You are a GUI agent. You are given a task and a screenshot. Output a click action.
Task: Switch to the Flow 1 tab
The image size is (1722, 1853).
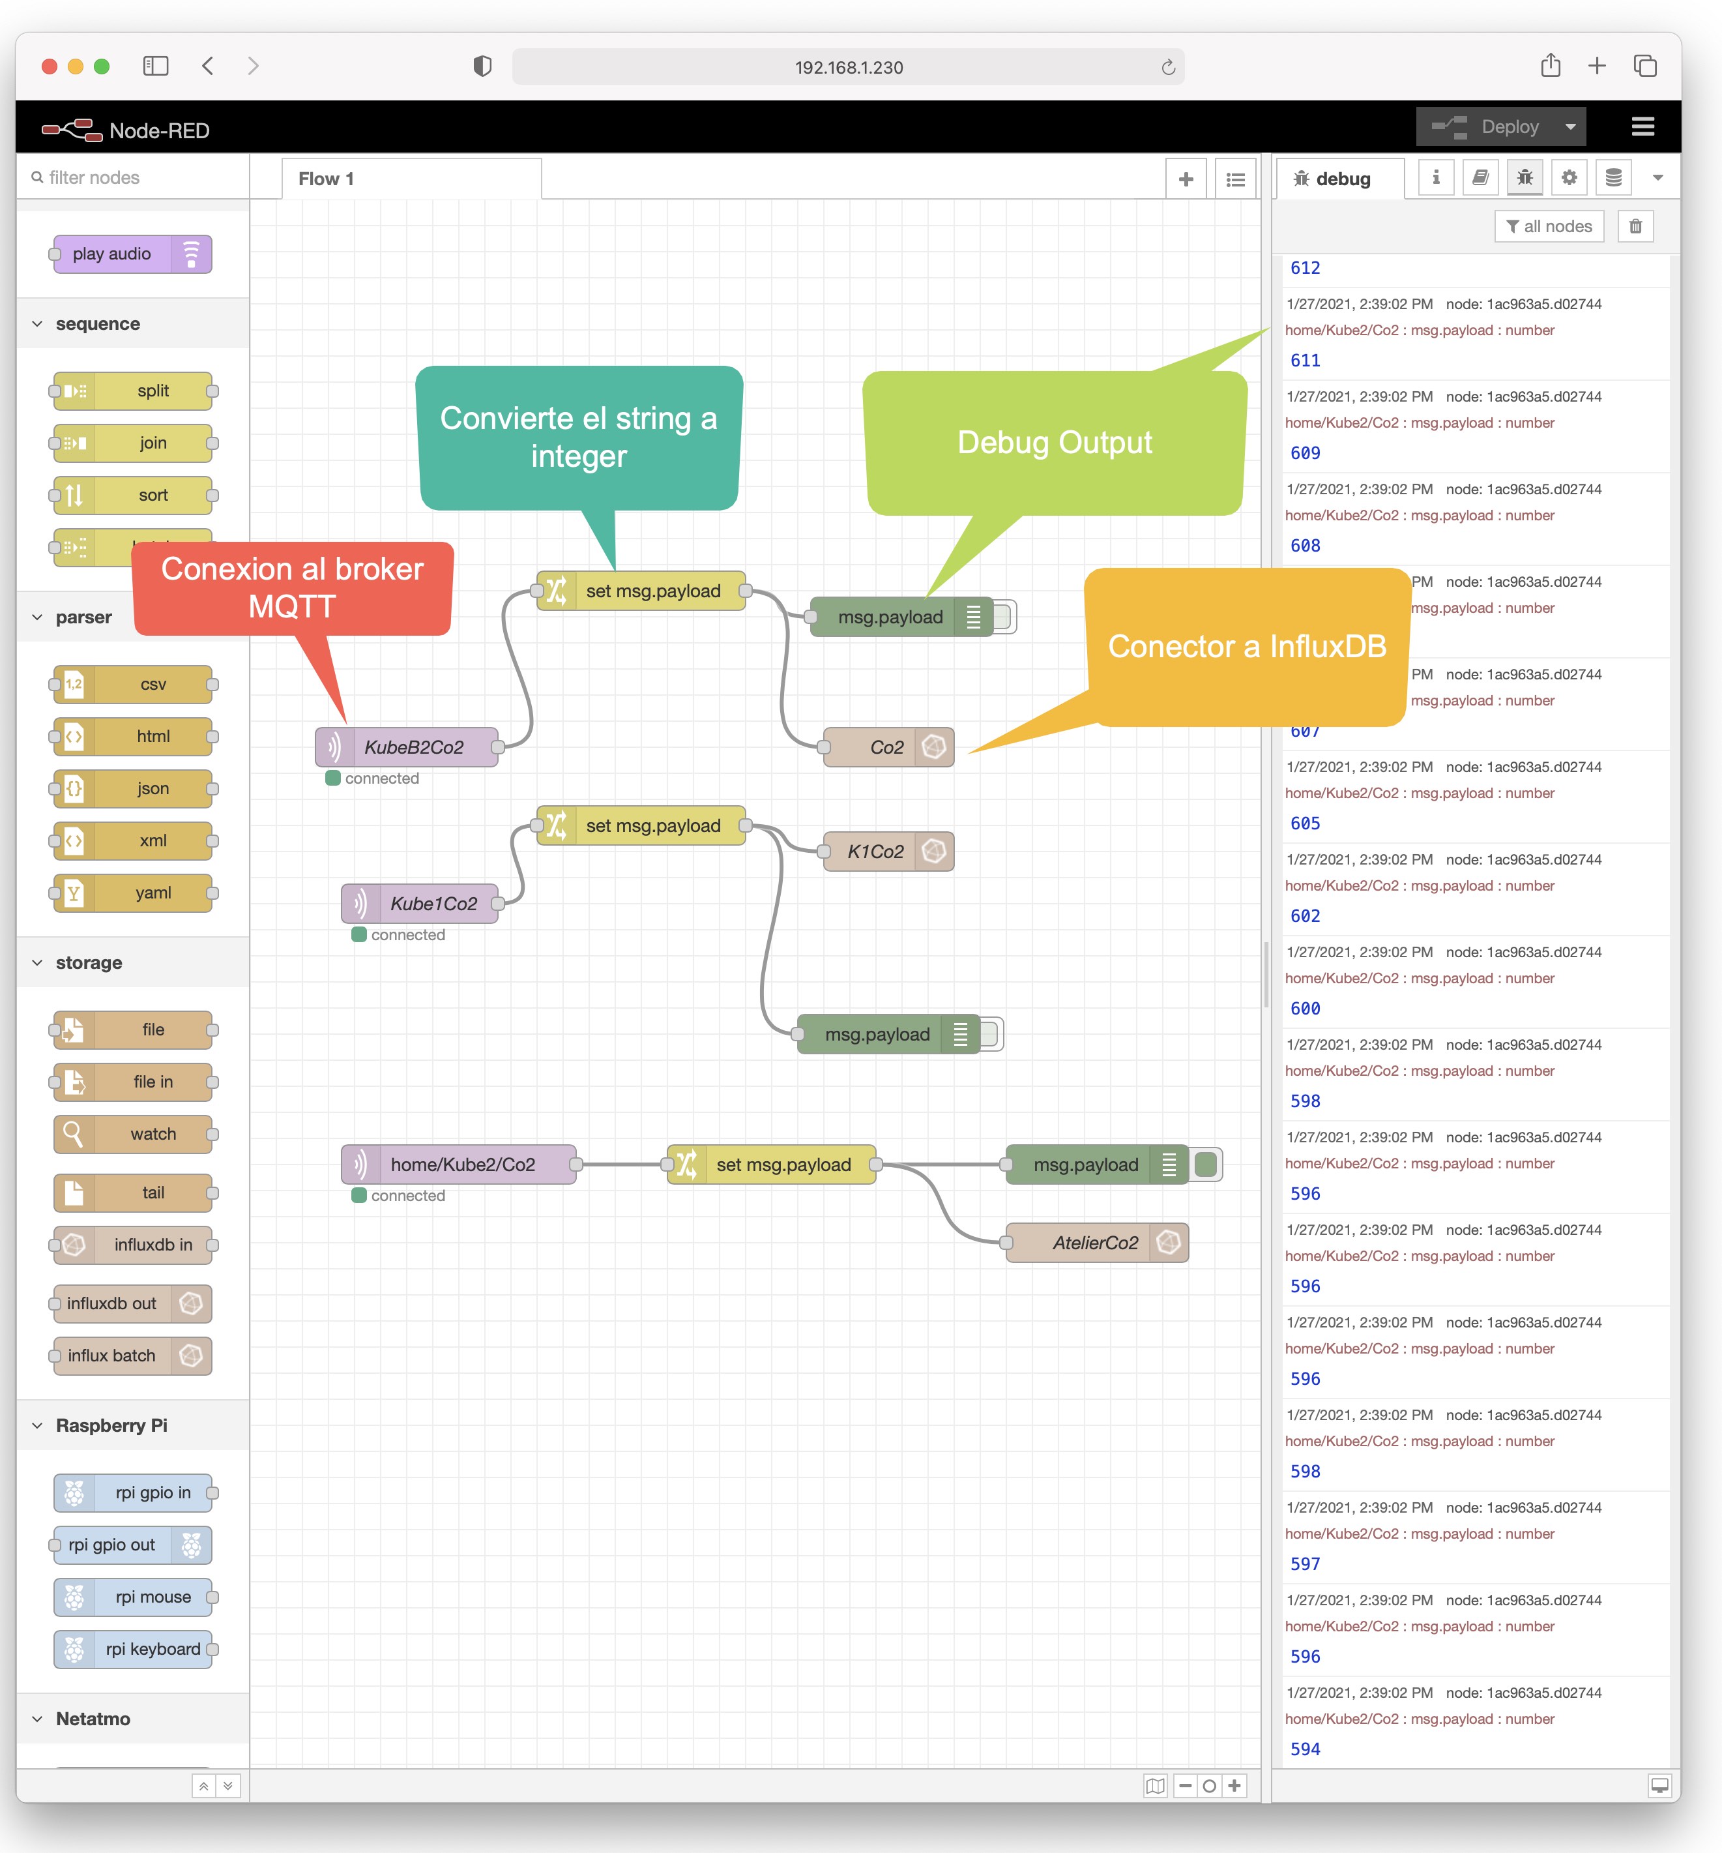tap(411, 179)
